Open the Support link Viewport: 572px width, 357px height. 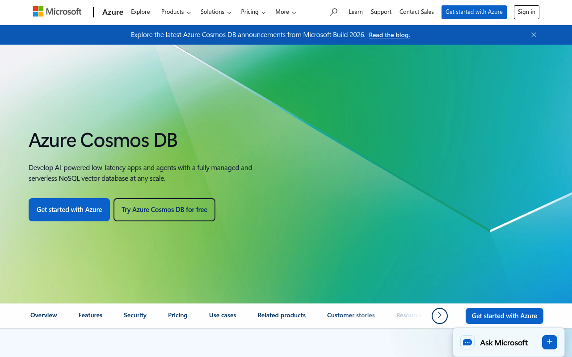381,12
